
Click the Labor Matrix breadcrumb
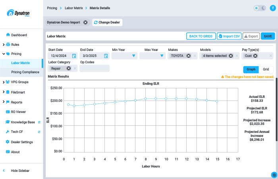click(x=74, y=8)
